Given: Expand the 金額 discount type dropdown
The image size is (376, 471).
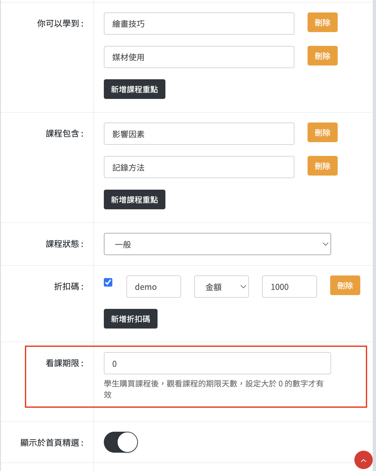Looking at the screenshot, I should tap(221, 287).
